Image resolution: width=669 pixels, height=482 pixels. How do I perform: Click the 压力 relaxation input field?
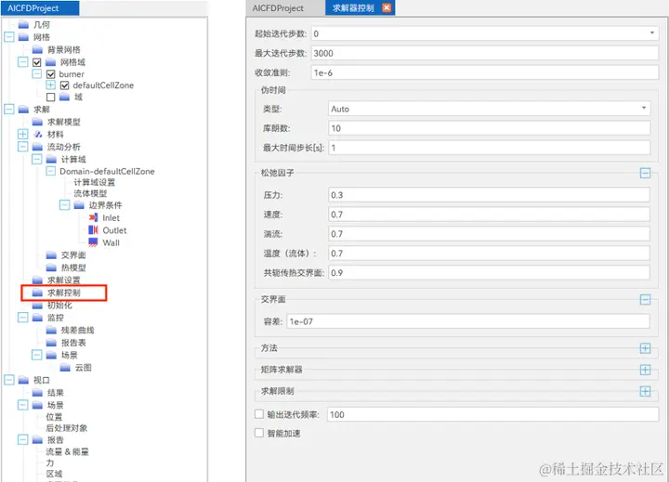click(490, 195)
